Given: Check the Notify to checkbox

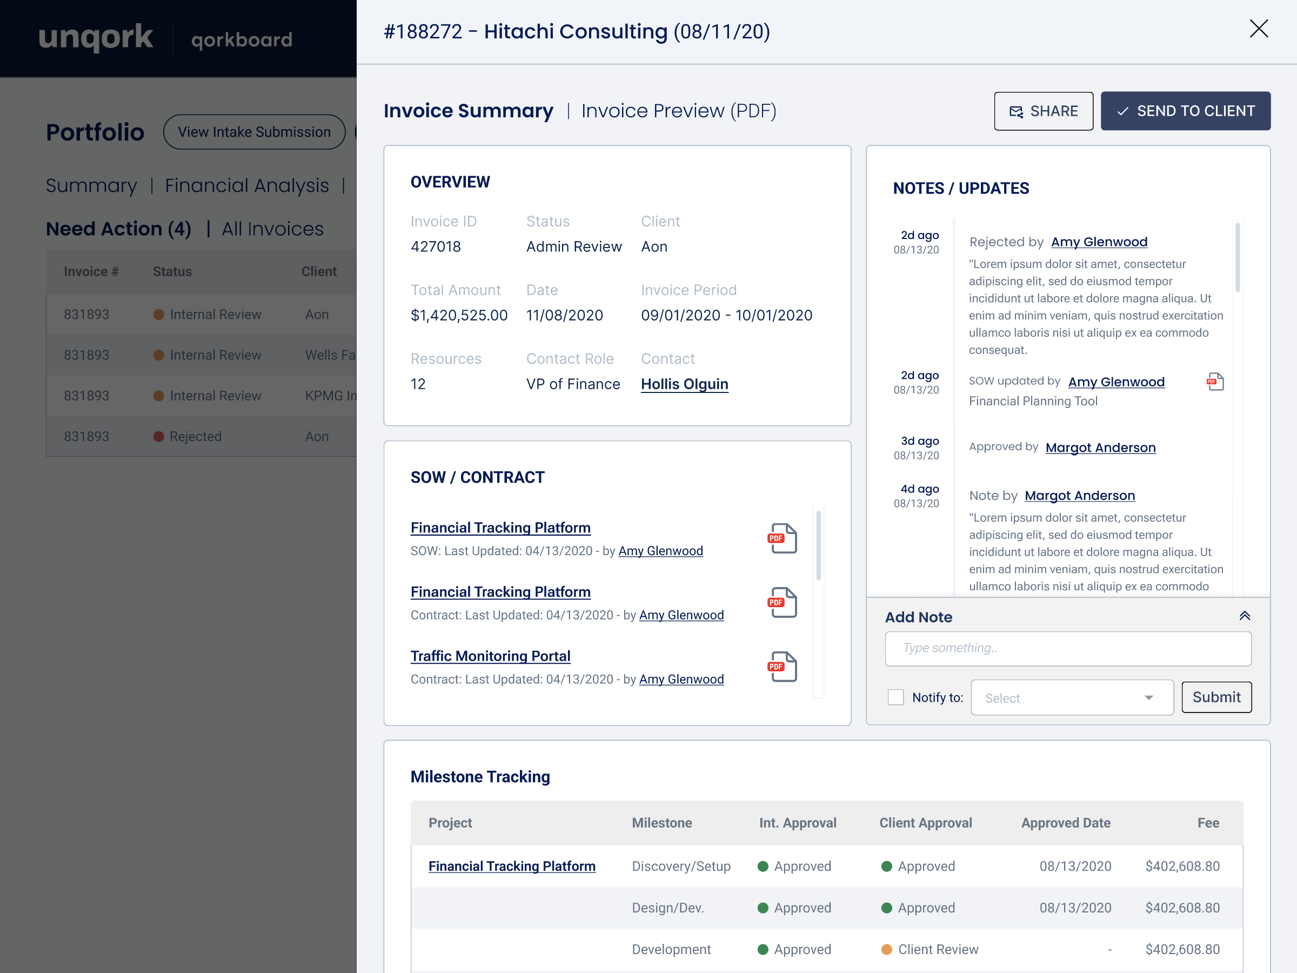Looking at the screenshot, I should [x=895, y=697].
